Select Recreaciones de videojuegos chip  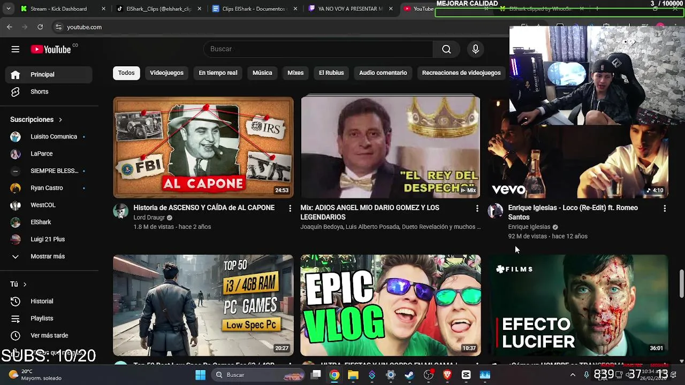pos(461,73)
